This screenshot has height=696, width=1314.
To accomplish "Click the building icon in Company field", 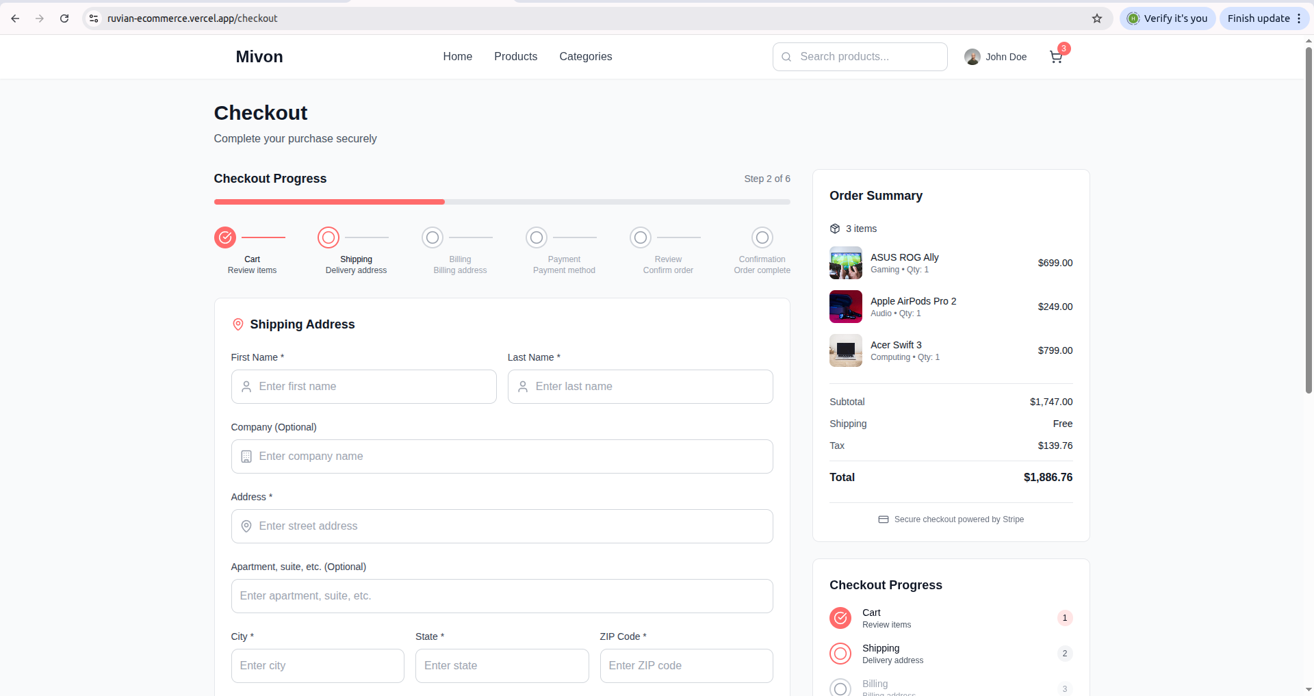I will click(246, 456).
